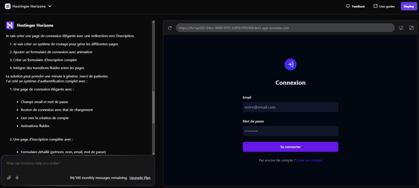Click the 'Formulaire détaillé' bullet line
Image resolution: width=419 pixels, height=188 pixels.
coord(63,152)
